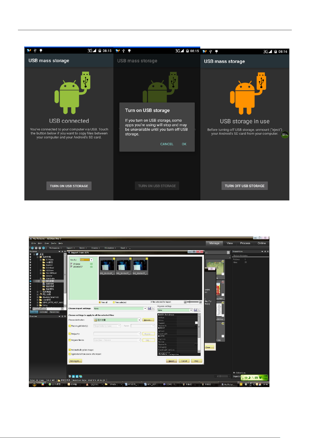Viewport: 310px width, 438px height.
Task: Click the Back arrow icon in the ACDSee toolbar
Action: (36, 248)
